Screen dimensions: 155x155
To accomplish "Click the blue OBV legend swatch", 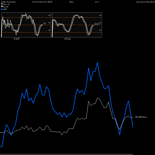I will (x=2, y=9).
